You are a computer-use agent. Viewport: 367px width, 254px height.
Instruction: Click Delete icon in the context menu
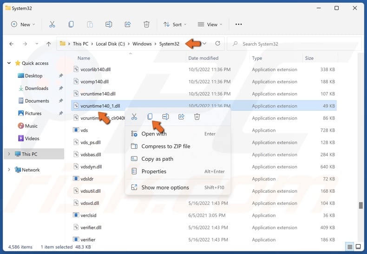point(197,116)
